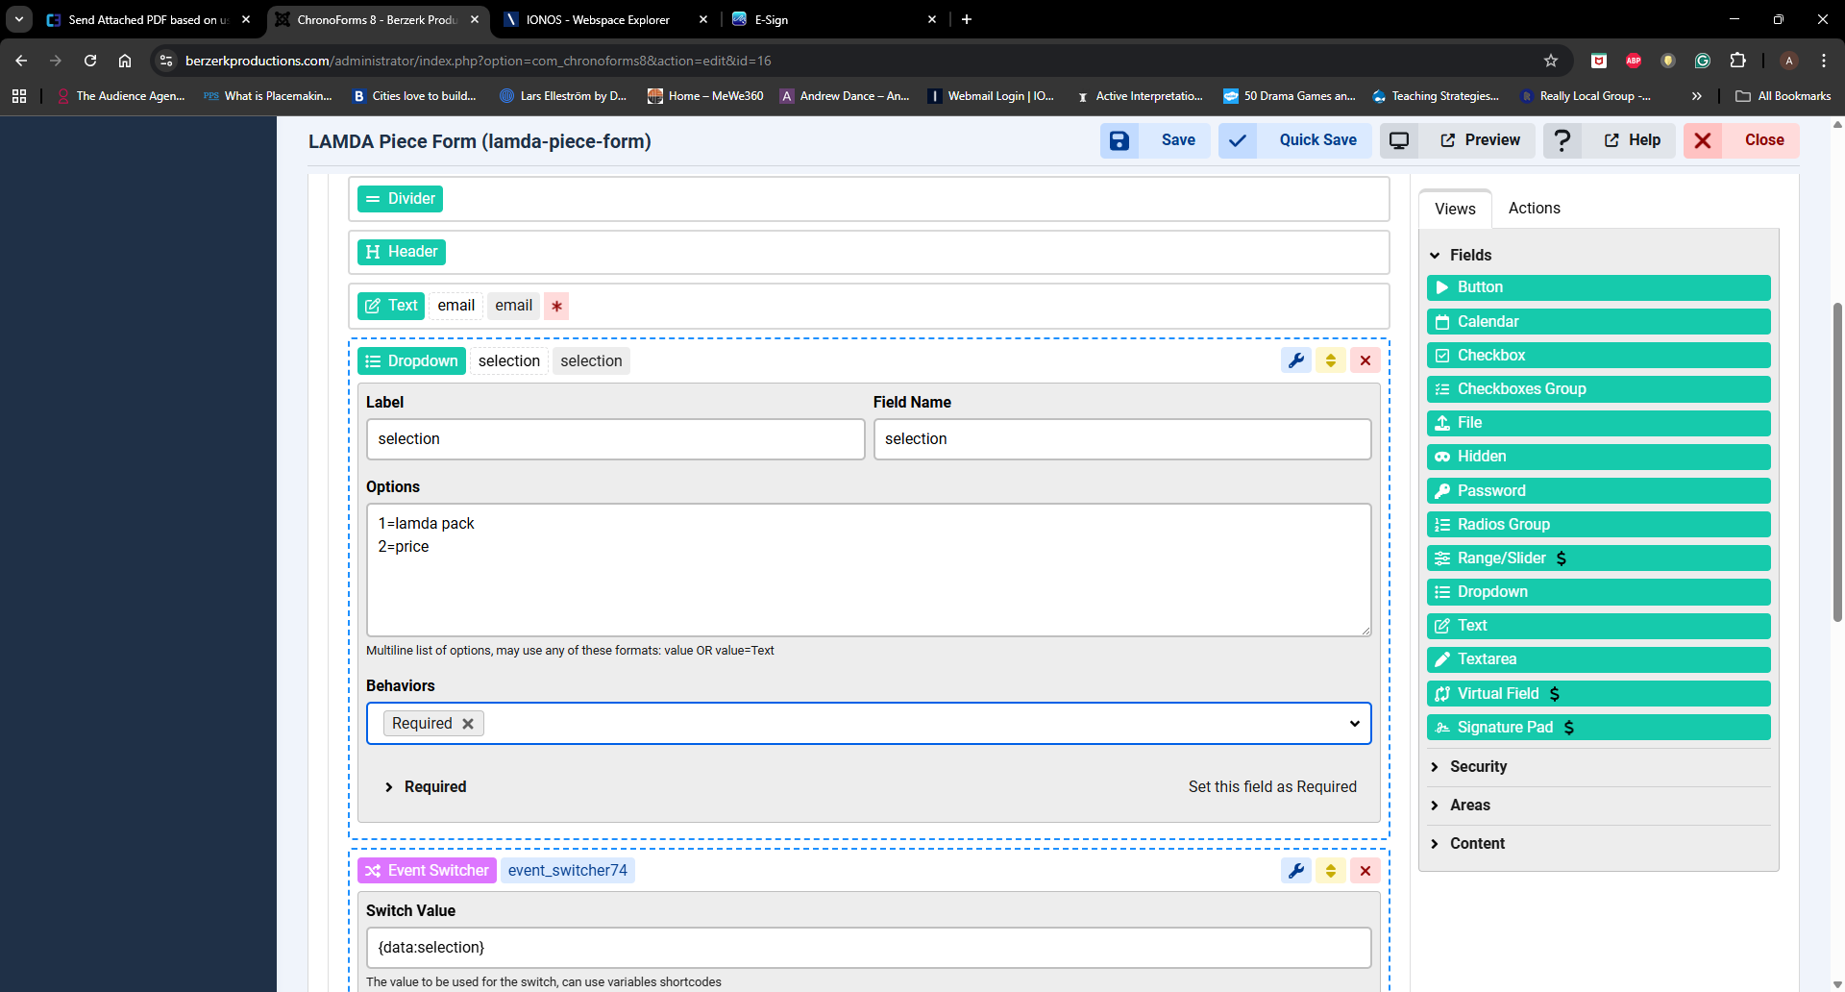Expand the Security section
Viewport: 1845px width, 992px height.
click(x=1478, y=766)
